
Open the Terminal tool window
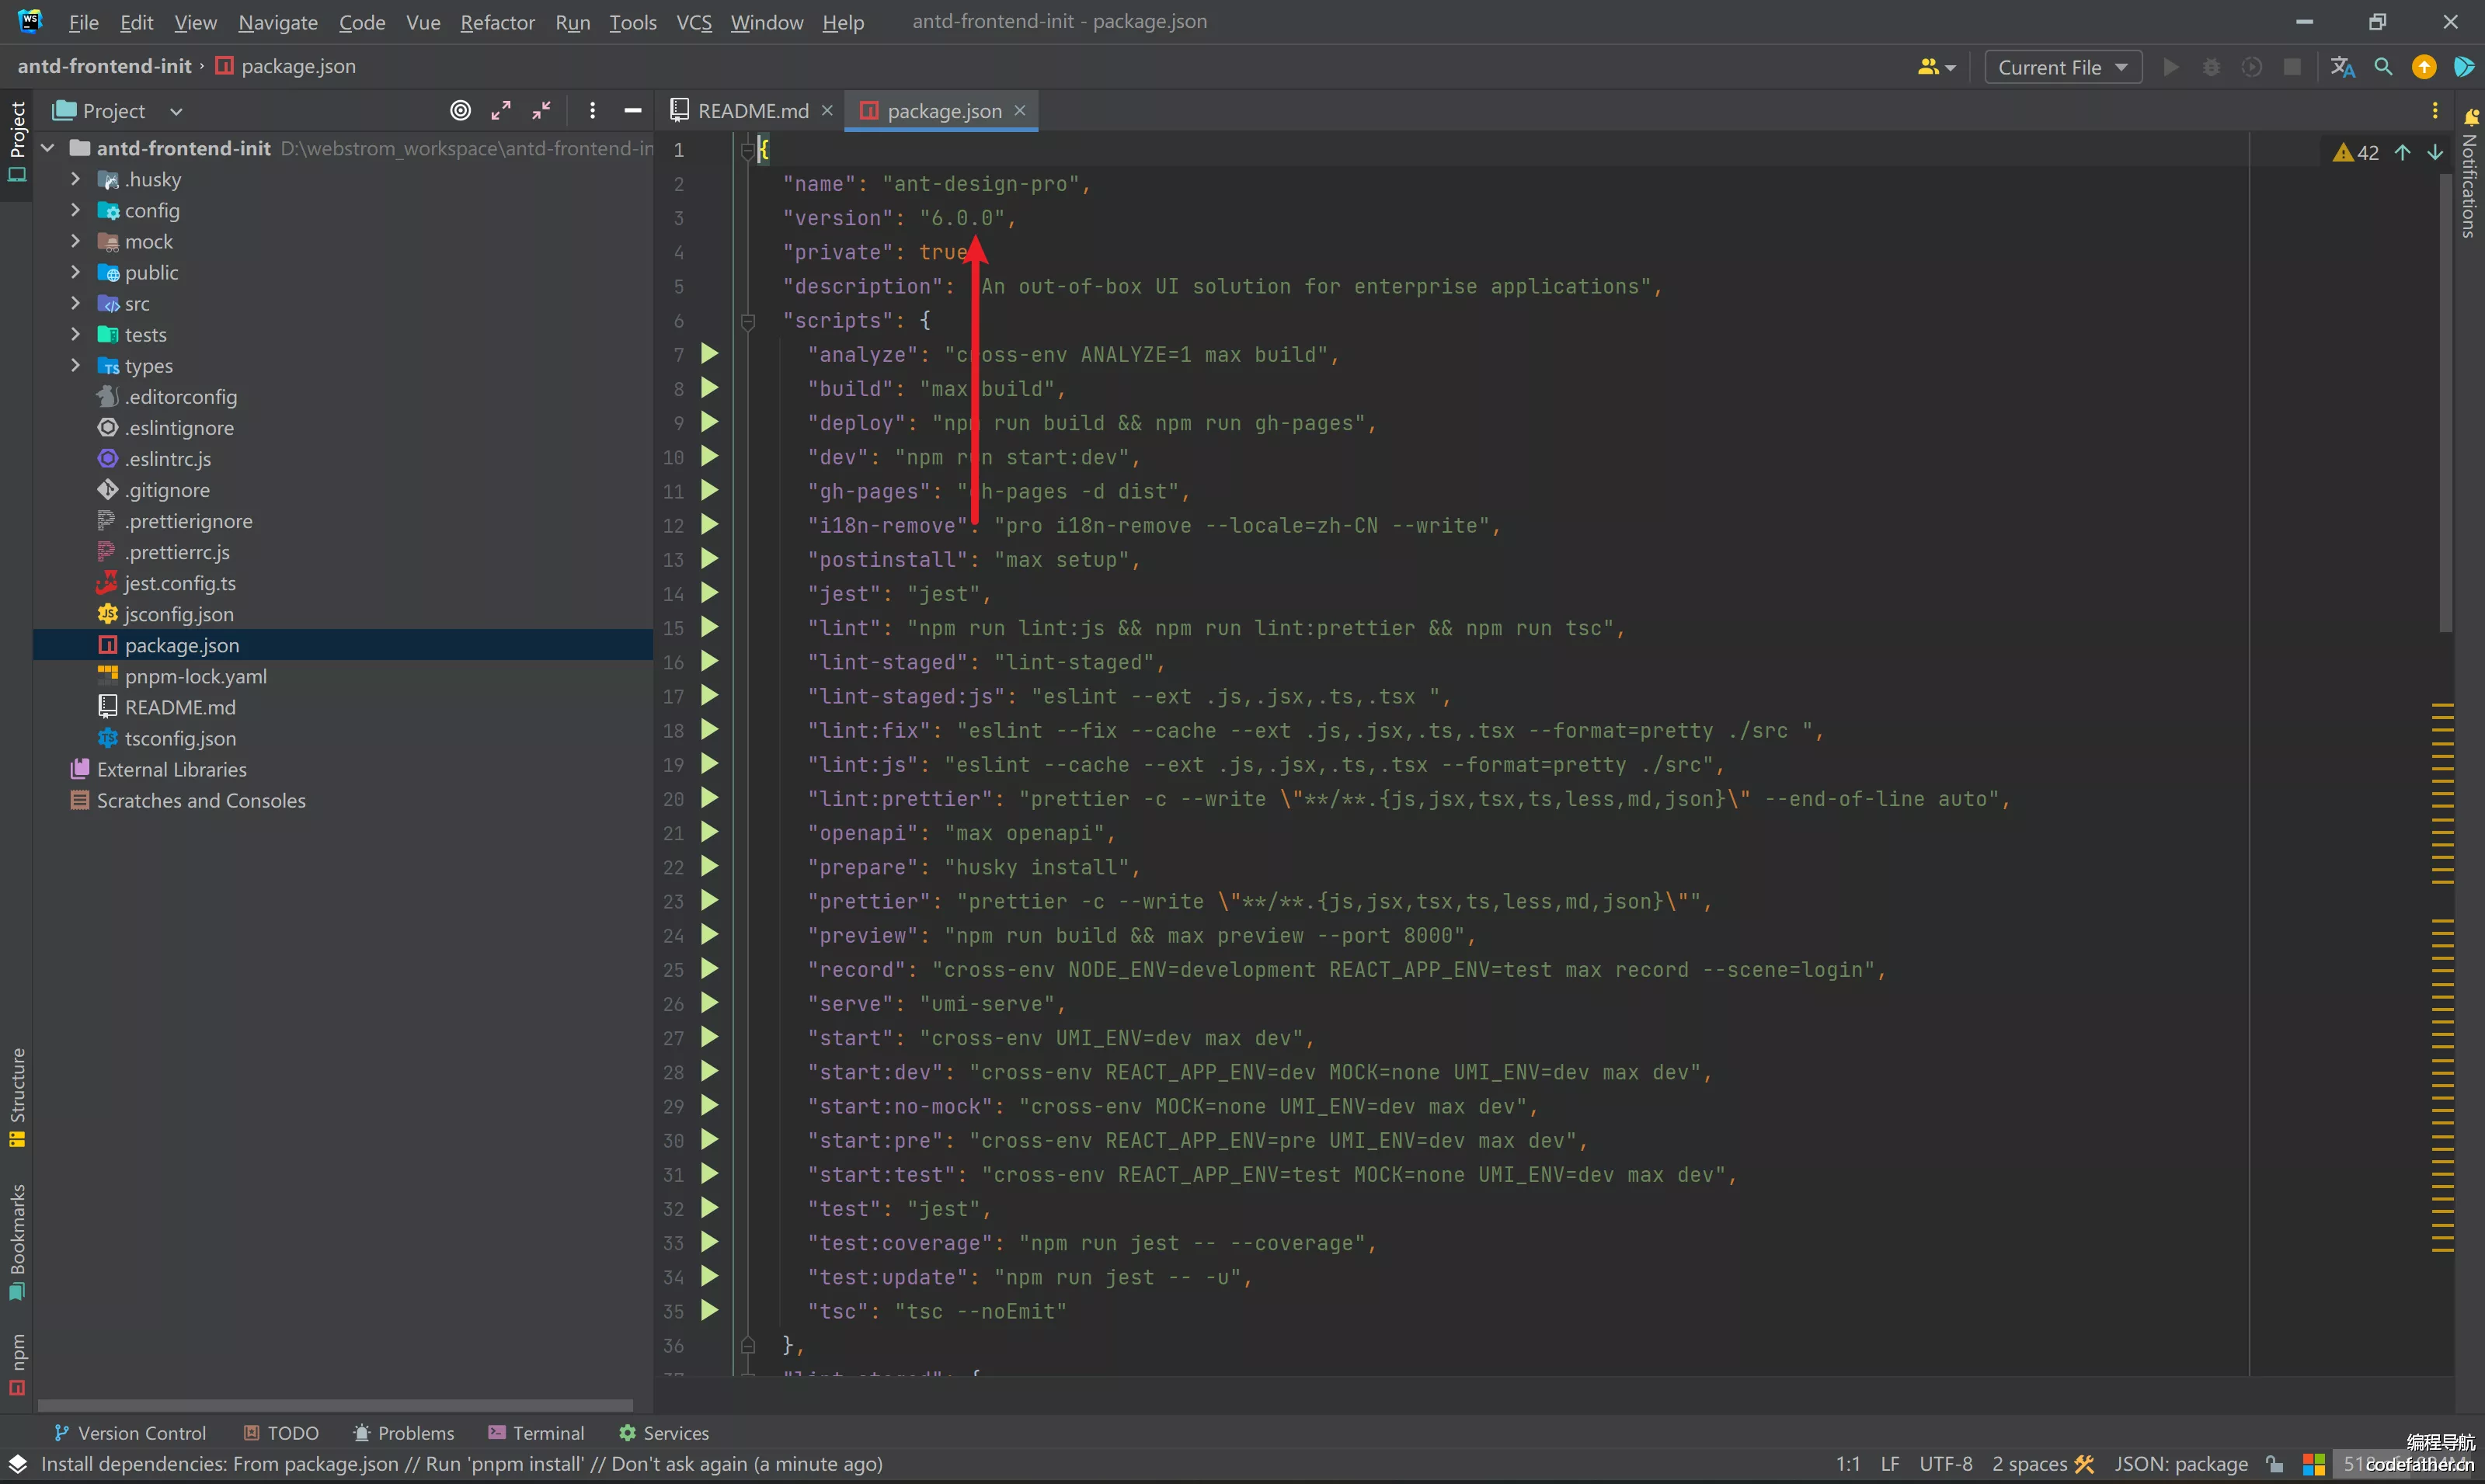coord(536,1432)
